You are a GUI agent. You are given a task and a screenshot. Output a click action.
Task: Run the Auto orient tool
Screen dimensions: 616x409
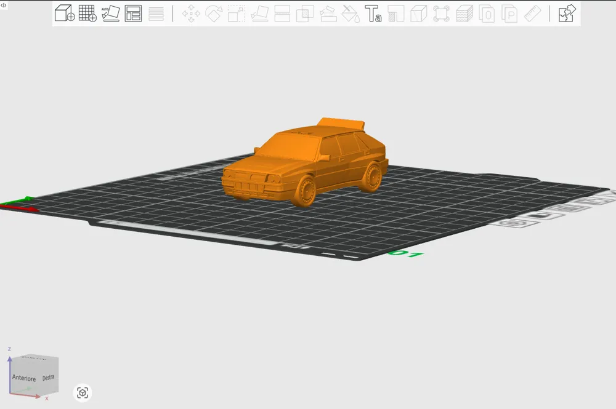(x=110, y=14)
